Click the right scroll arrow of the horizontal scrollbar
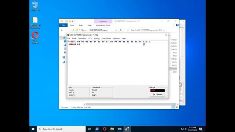This screenshot has width=235, height=132. [178, 104]
